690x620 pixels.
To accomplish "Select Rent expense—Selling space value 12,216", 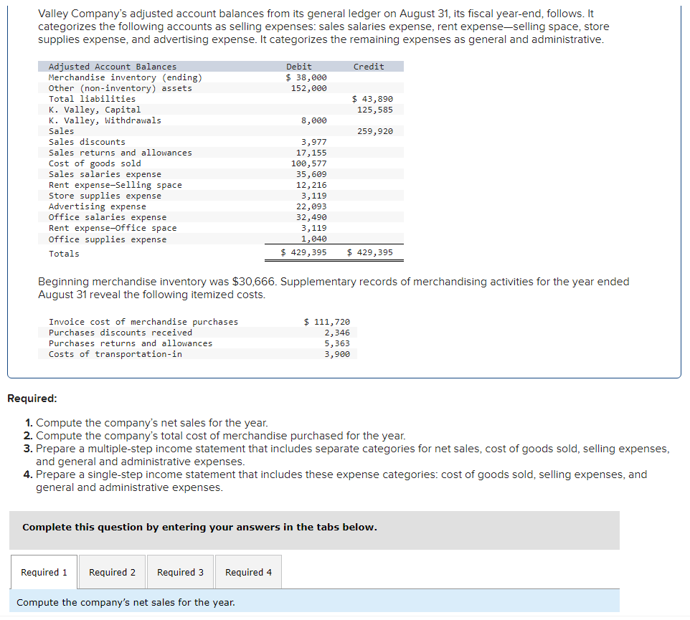I will tap(311, 185).
